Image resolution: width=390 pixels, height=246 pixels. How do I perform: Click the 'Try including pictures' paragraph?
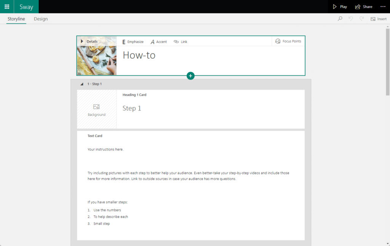click(188, 176)
